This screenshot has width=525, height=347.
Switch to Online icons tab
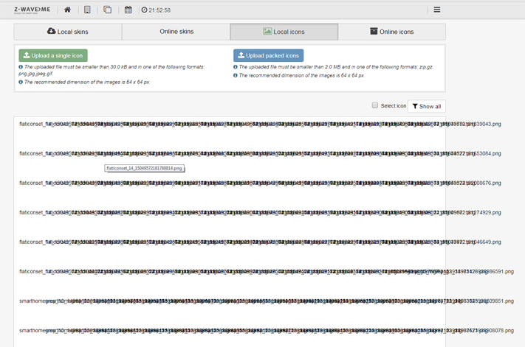(x=392, y=32)
